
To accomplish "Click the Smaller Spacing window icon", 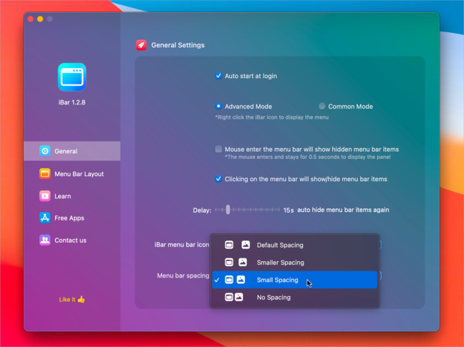I will pos(228,262).
